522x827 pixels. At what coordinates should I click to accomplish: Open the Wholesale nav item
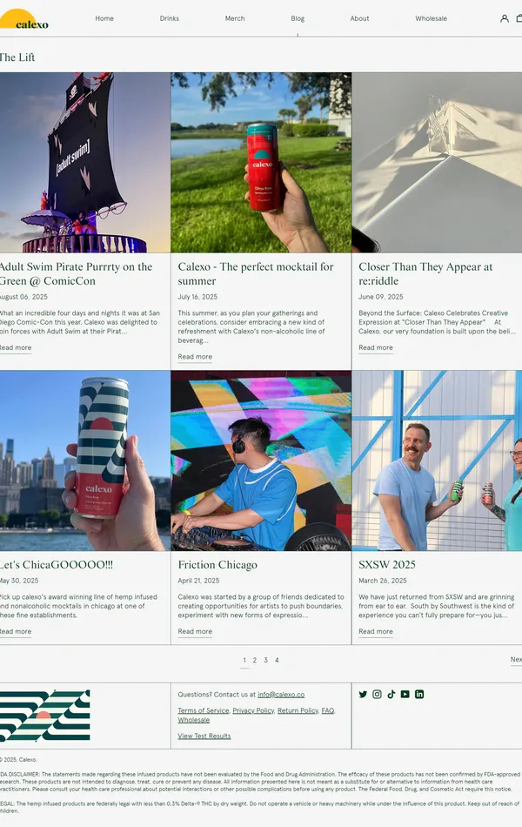(431, 18)
